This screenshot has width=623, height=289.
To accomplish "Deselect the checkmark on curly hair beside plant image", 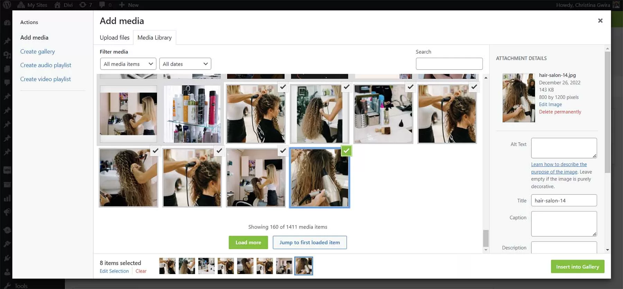I will pyautogui.click(x=346, y=87).
